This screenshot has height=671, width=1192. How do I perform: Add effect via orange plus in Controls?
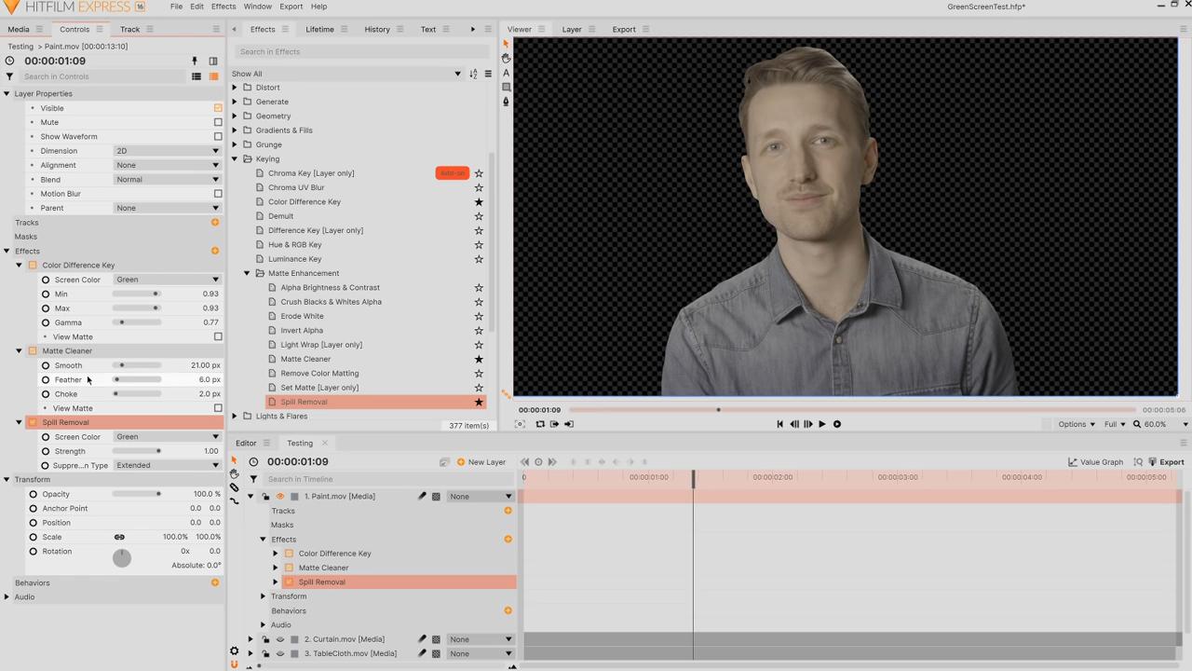pyautogui.click(x=215, y=251)
